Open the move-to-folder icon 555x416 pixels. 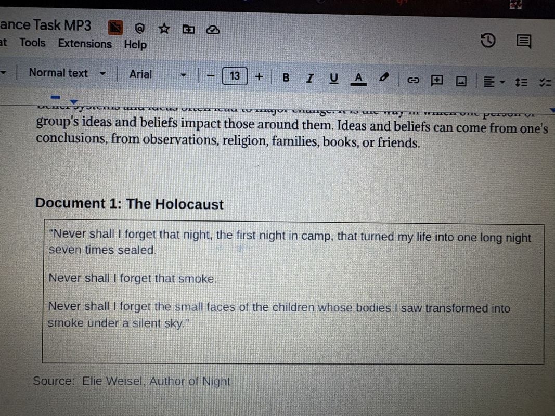188,29
